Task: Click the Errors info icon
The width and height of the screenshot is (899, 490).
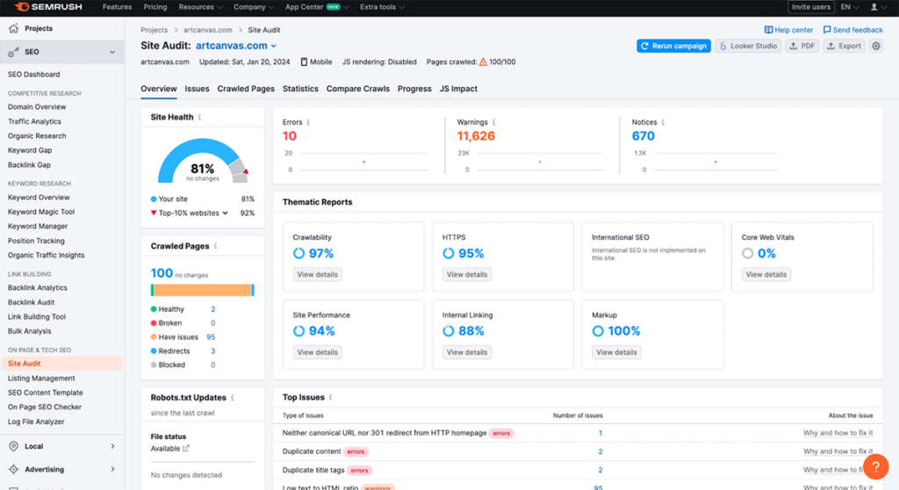Action: pos(308,122)
